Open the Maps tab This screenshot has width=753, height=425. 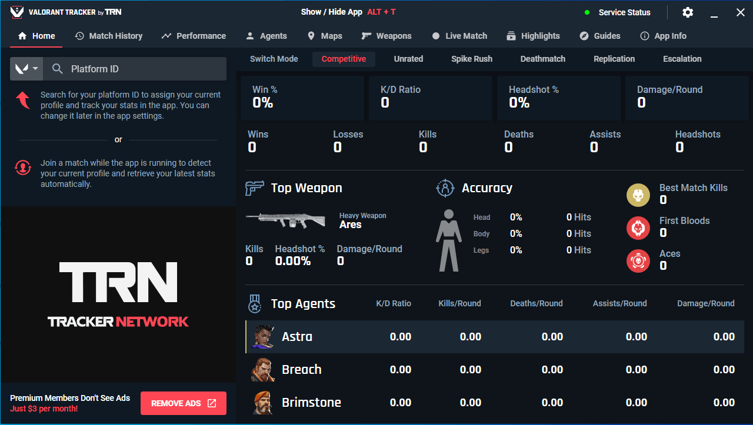(x=325, y=36)
